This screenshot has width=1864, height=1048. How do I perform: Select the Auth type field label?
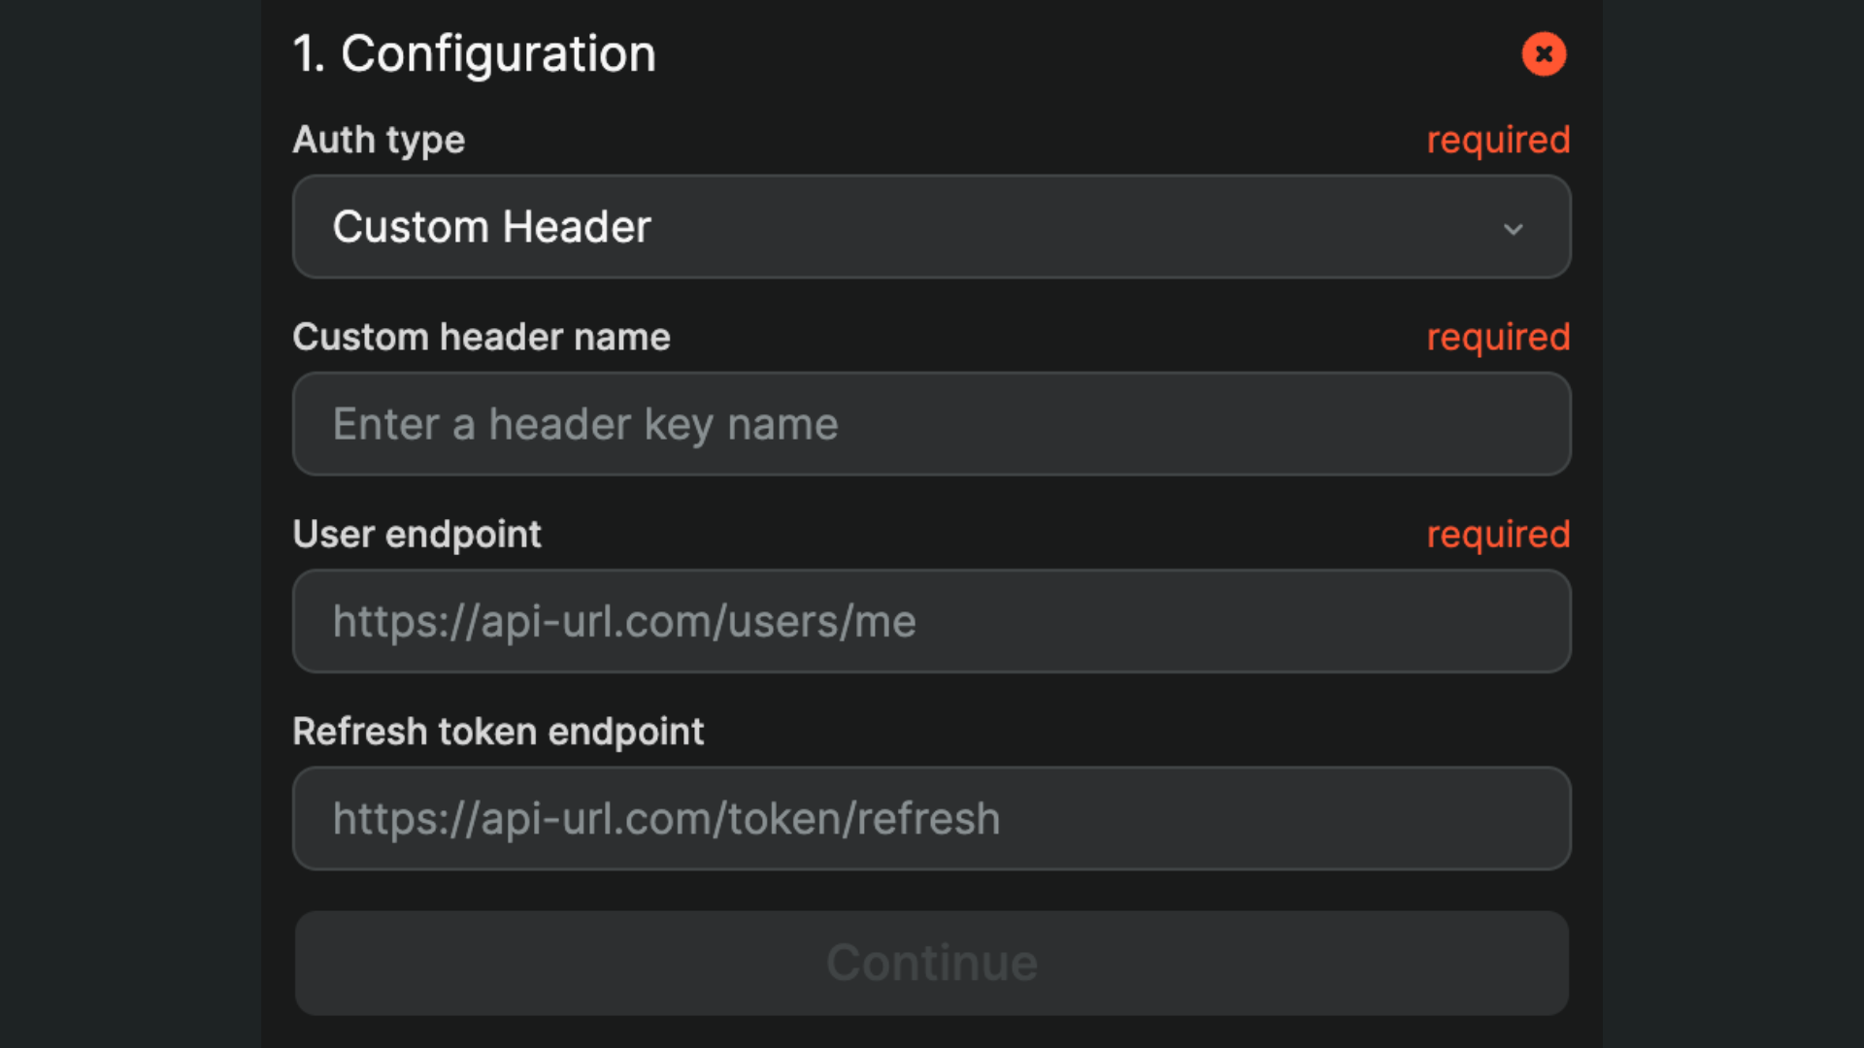coord(379,140)
